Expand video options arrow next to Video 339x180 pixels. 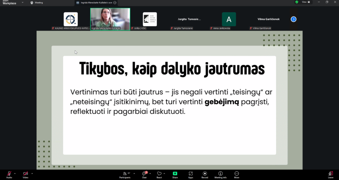point(32,173)
